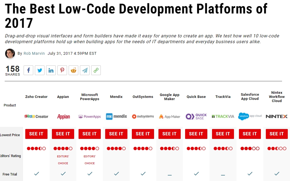The height and width of the screenshot is (181, 290).
Task: Share article on LinkedIn
Action: [51, 70]
